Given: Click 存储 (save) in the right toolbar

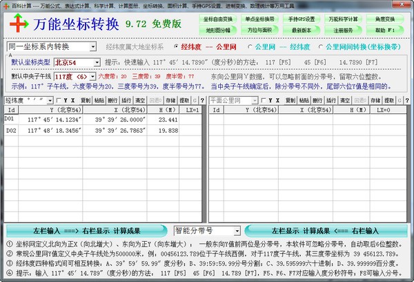Looking at the screenshot, I should [375, 100].
